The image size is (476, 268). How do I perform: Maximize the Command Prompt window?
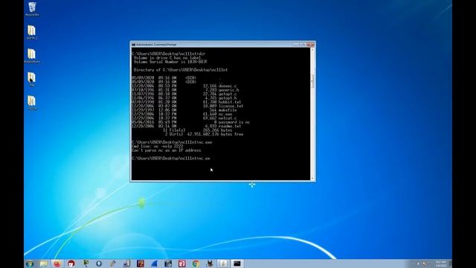pyautogui.click(x=303, y=45)
